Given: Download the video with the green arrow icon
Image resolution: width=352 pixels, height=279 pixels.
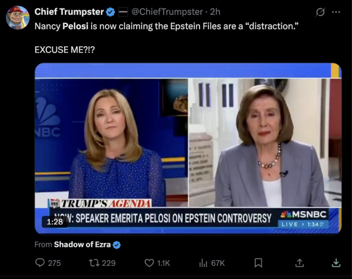Looking at the screenshot, I should [336, 262].
